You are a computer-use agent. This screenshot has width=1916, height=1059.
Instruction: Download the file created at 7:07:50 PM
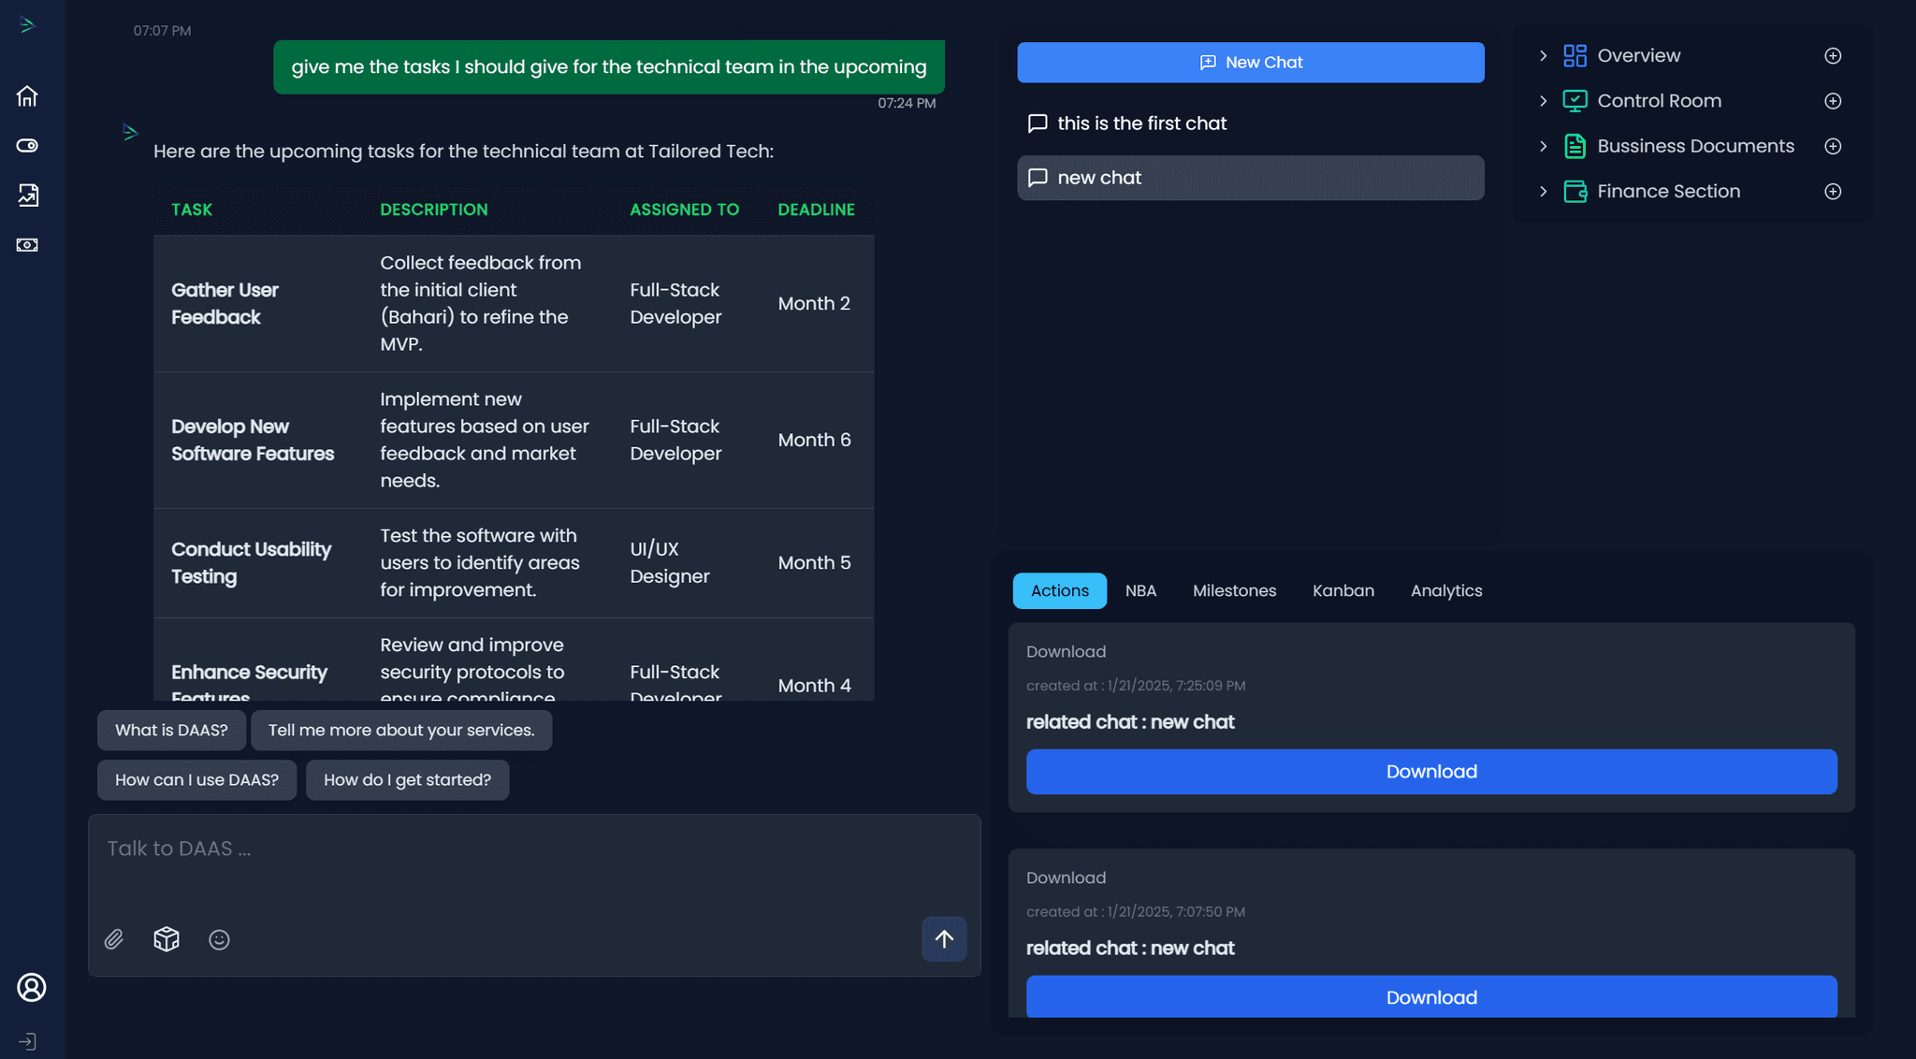tap(1431, 996)
